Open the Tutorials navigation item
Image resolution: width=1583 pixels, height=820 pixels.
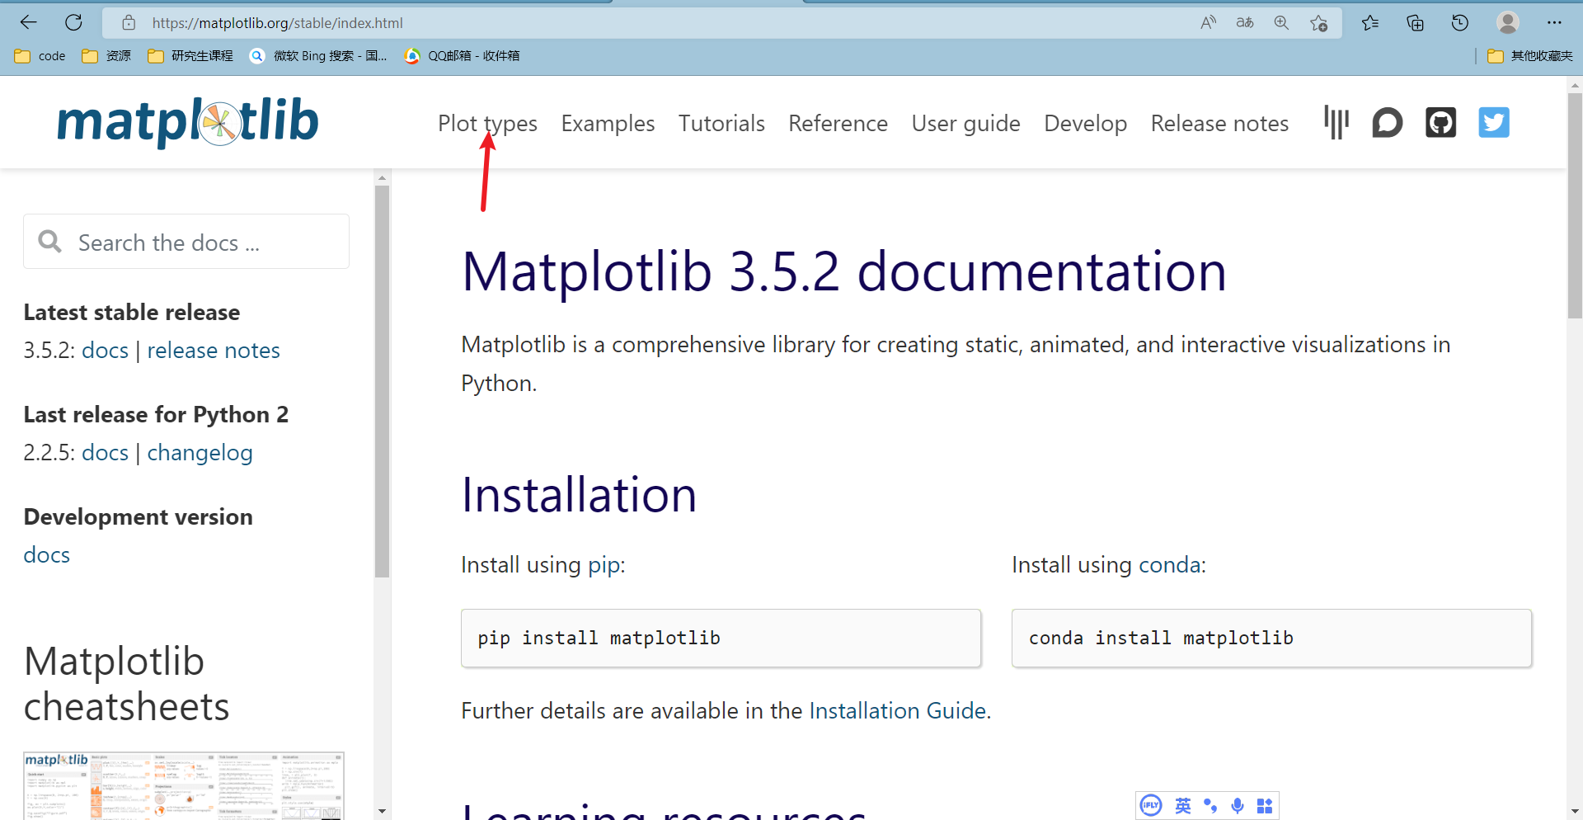point(721,123)
